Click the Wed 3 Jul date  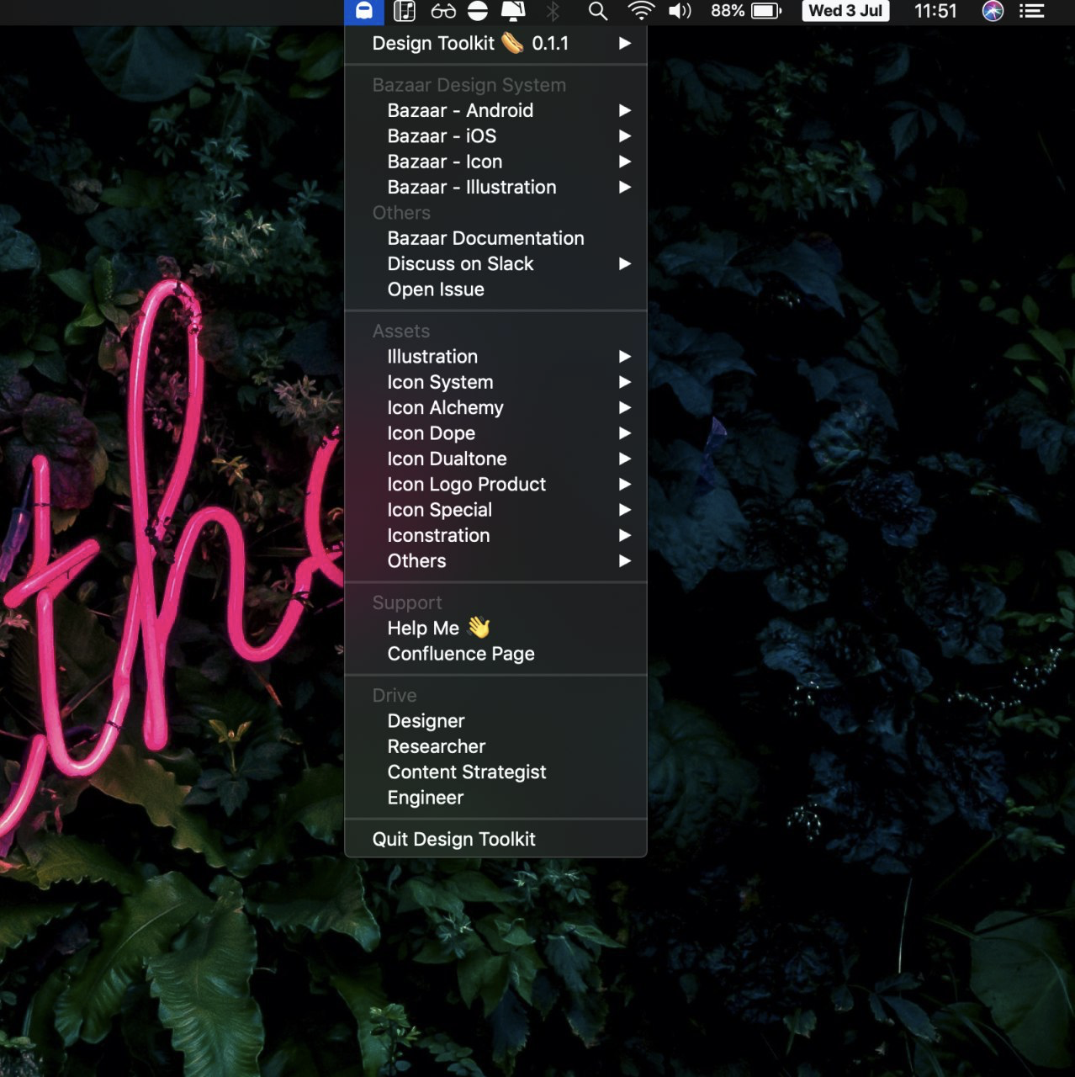tap(845, 11)
